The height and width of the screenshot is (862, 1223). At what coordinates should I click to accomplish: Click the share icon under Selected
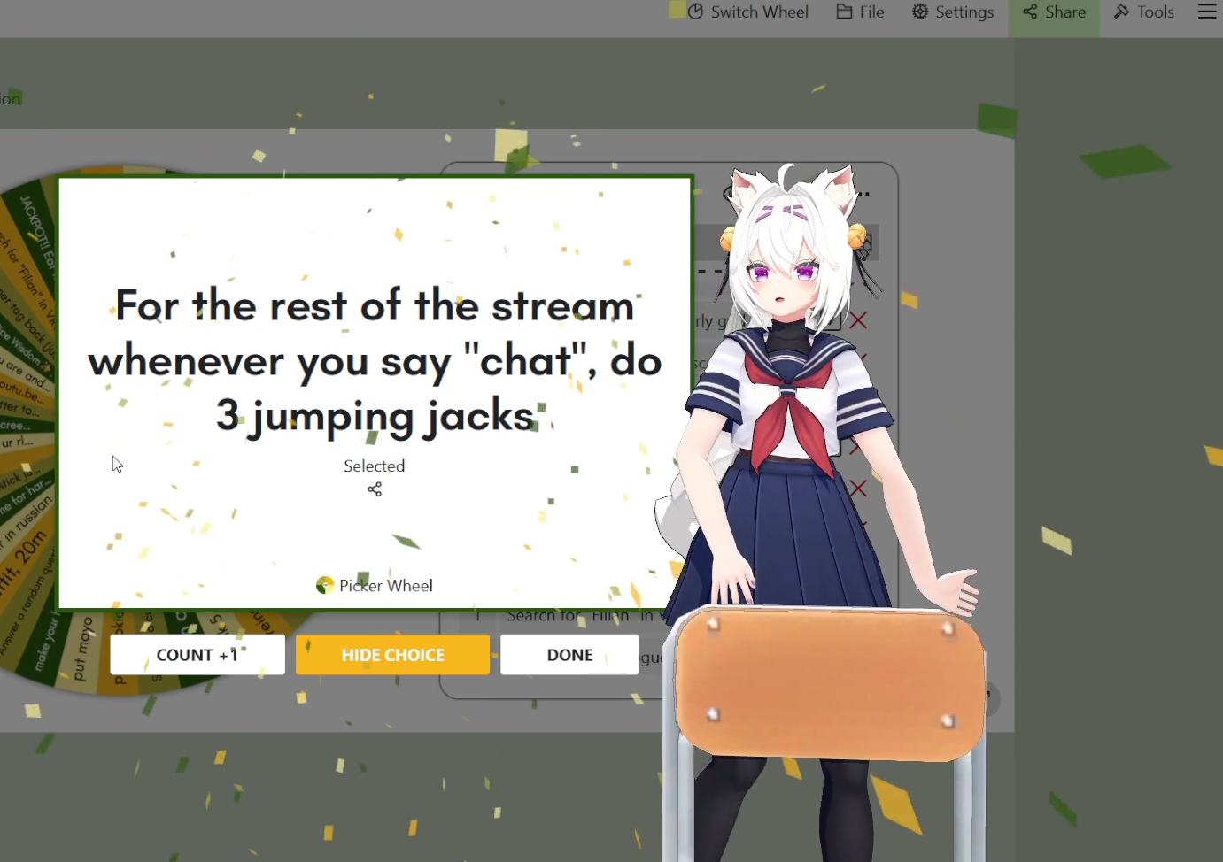[375, 489]
